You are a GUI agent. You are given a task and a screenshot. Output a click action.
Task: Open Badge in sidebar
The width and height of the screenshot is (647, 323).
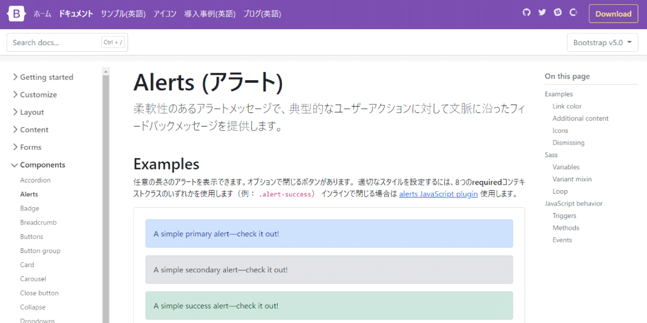30,208
